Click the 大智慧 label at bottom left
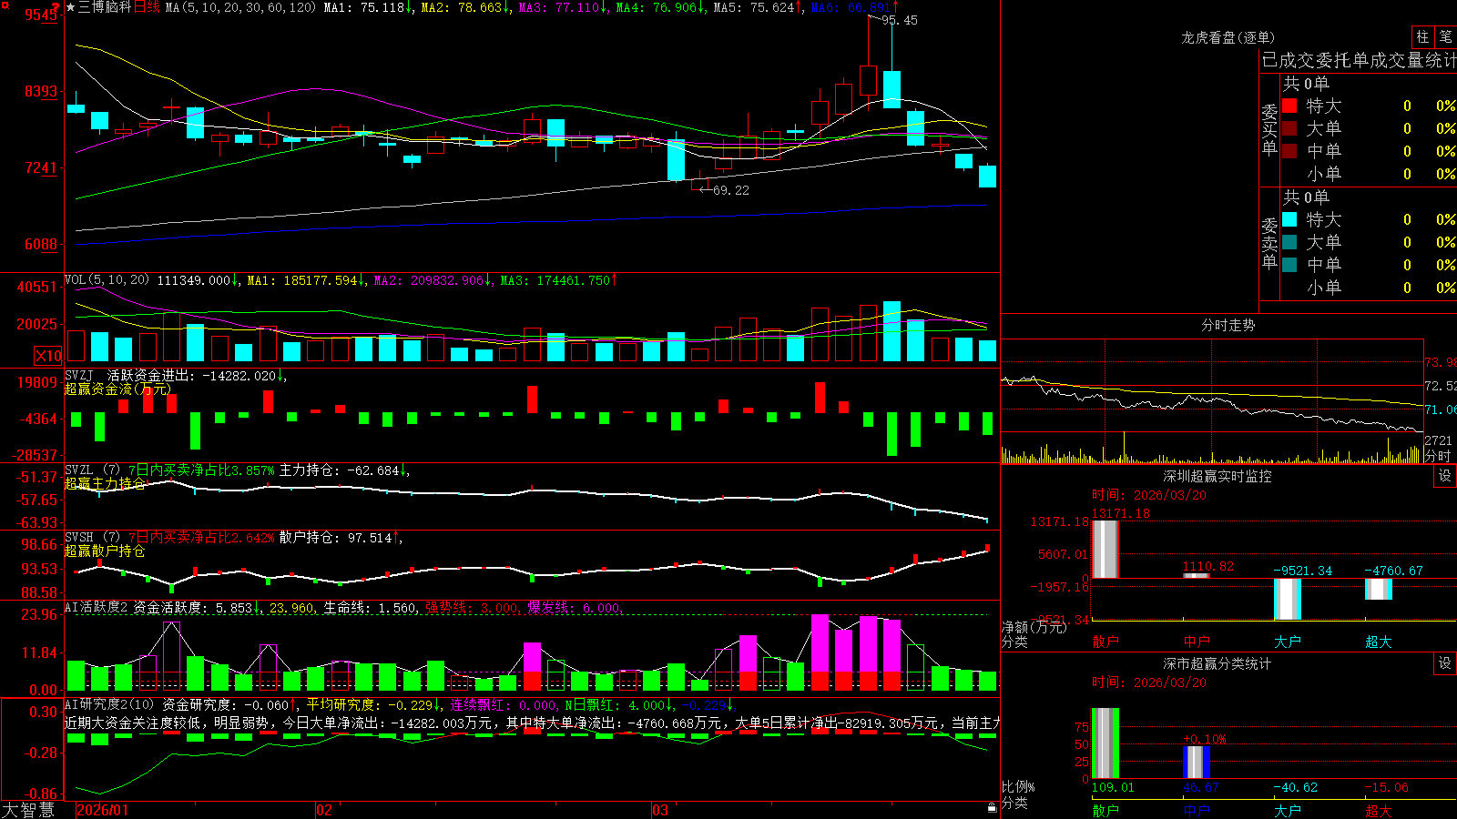1457x819 pixels. click(28, 810)
